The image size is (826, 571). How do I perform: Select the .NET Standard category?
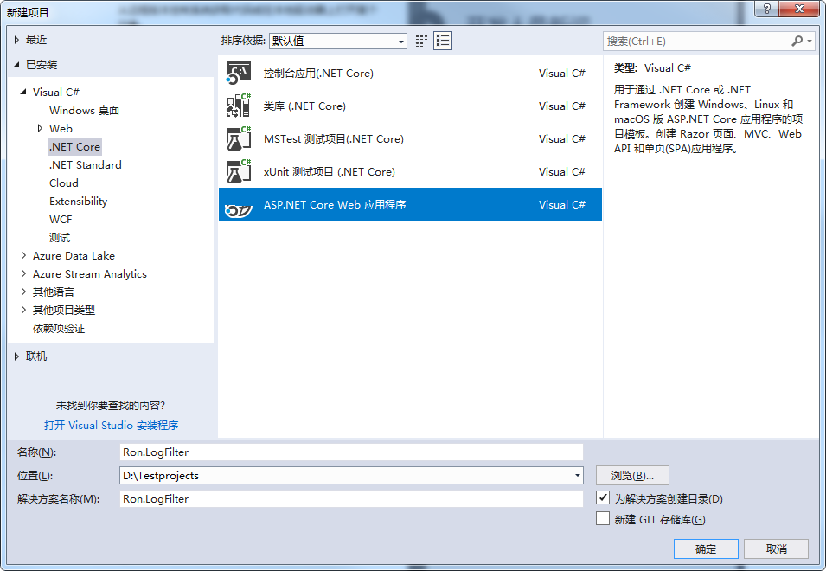pyautogui.click(x=86, y=165)
